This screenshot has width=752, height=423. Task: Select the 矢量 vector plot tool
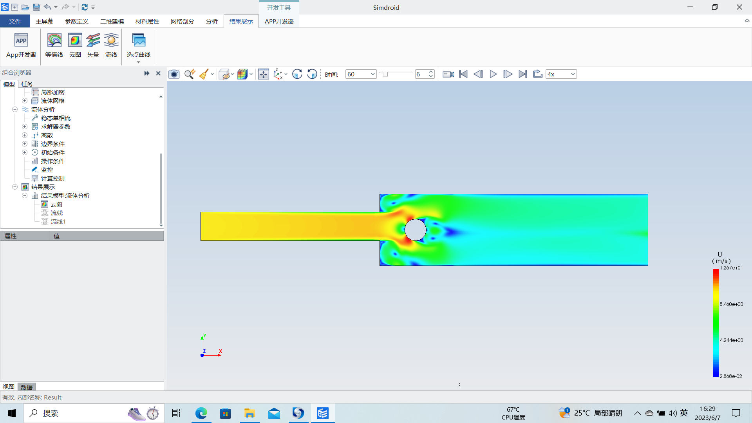pyautogui.click(x=93, y=46)
